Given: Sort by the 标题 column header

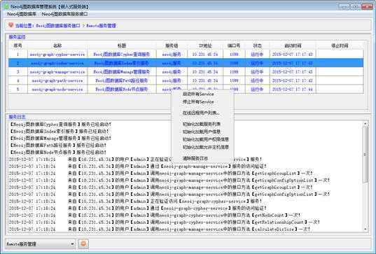Looking at the screenshot, I should (122, 45).
